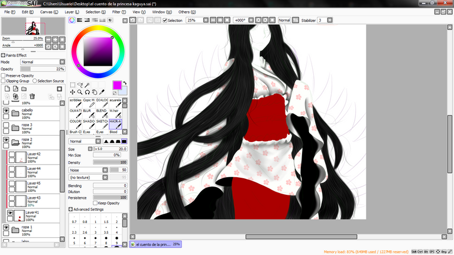Enable Keep Opacity checkbox

tap(95, 203)
